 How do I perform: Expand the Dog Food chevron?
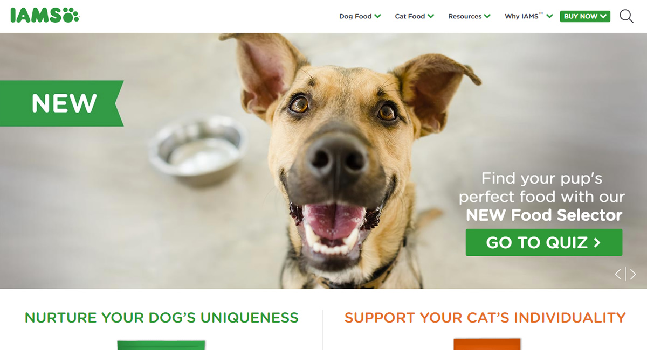[x=378, y=16]
